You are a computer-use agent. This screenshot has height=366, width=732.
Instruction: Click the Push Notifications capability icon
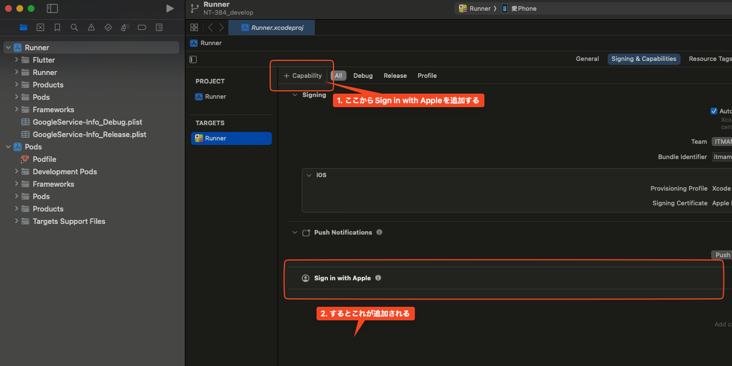coord(306,232)
